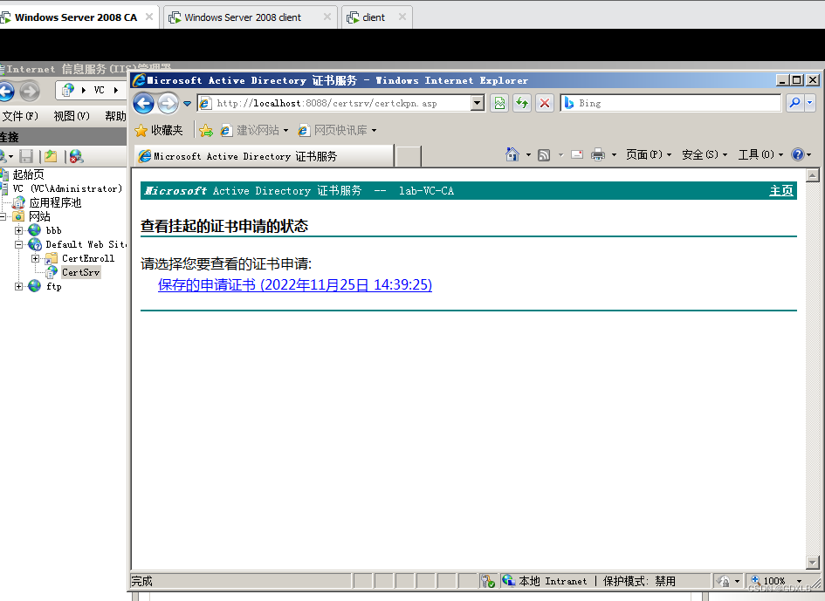Image resolution: width=825 pixels, height=601 pixels.
Task: Open the 收藏夹 favorites button
Action: tap(159, 130)
